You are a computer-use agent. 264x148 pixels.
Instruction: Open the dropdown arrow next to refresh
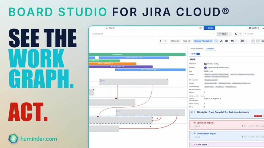click(x=240, y=34)
